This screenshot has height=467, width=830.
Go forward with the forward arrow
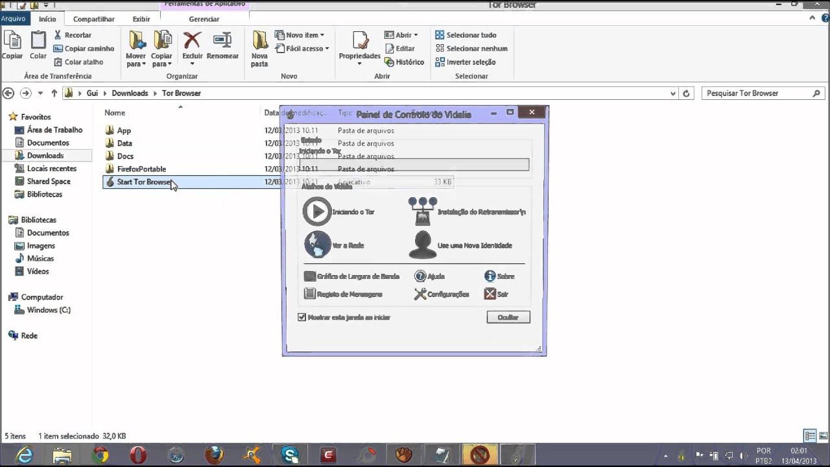tap(25, 93)
